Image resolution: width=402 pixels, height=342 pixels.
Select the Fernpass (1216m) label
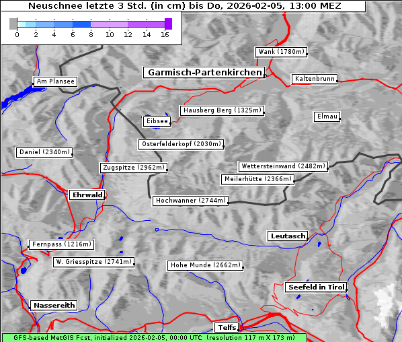pos(61,244)
